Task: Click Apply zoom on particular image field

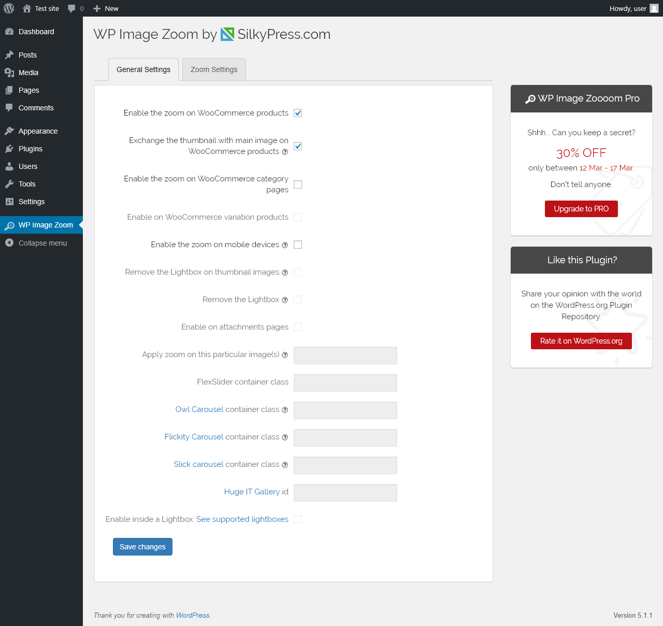Action: [345, 355]
